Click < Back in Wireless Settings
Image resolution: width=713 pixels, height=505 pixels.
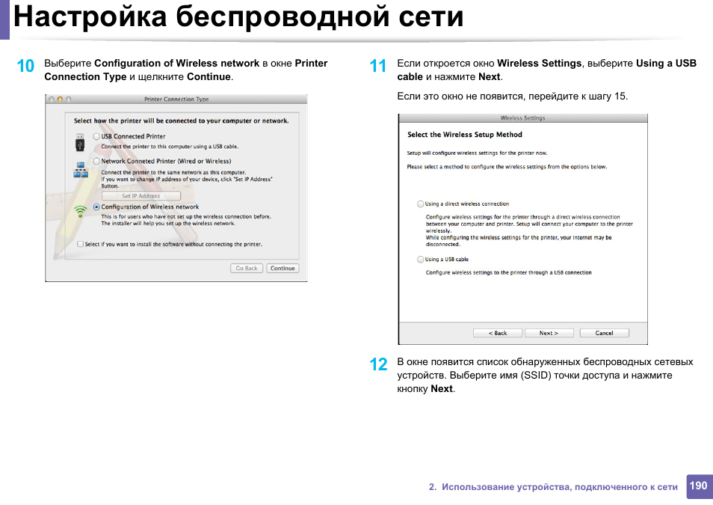(x=498, y=333)
